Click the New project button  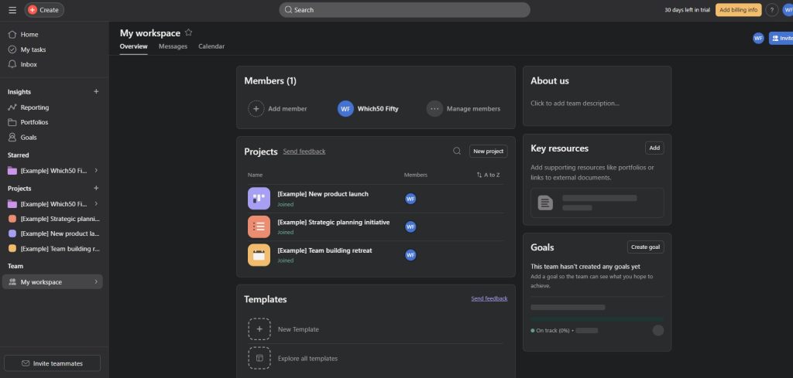(489, 152)
